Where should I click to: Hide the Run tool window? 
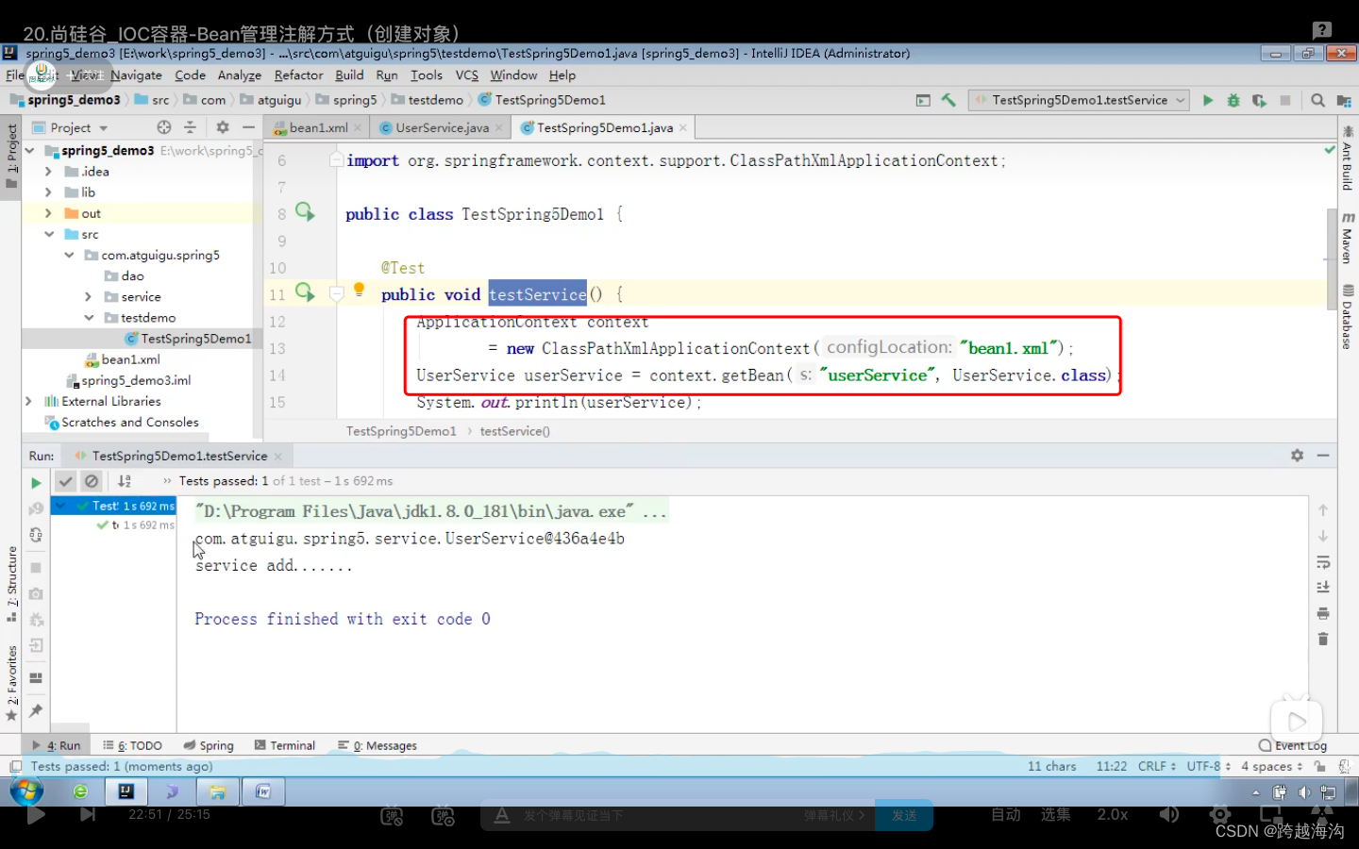click(1323, 456)
